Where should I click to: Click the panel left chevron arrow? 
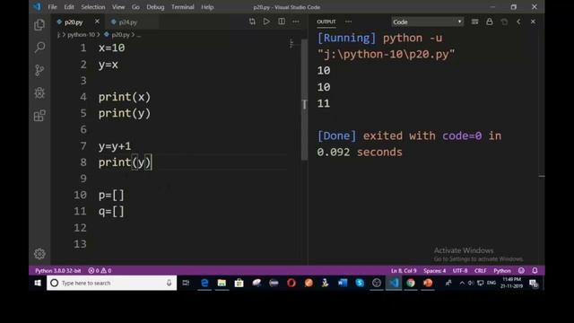[518, 22]
